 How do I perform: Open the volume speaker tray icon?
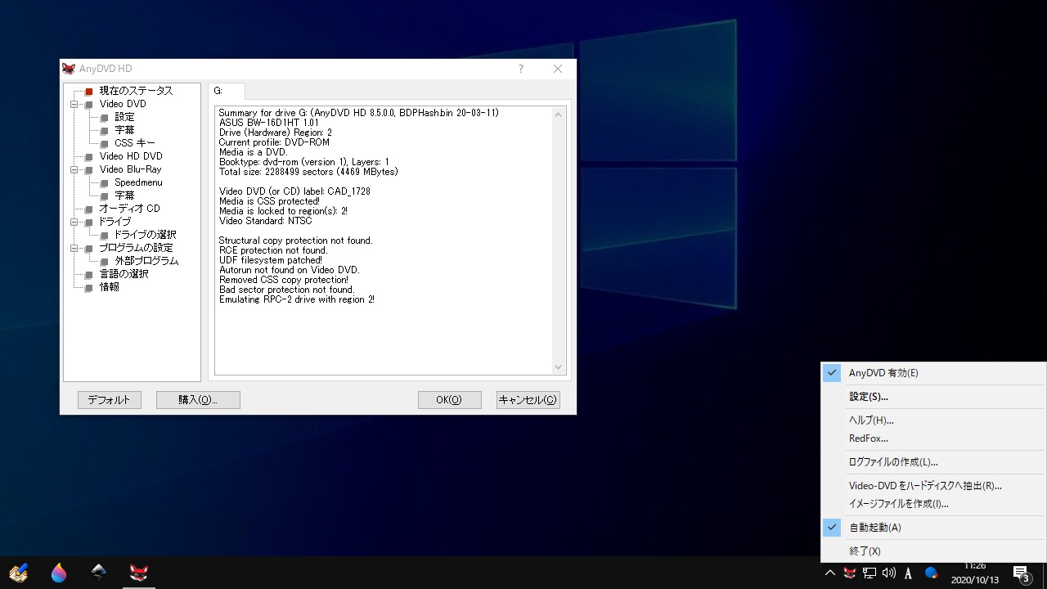coord(889,573)
